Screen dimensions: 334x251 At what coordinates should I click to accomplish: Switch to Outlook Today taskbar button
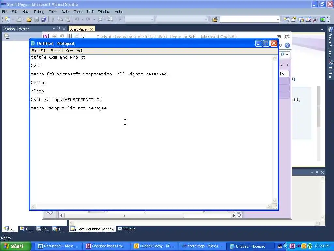(154, 246)
